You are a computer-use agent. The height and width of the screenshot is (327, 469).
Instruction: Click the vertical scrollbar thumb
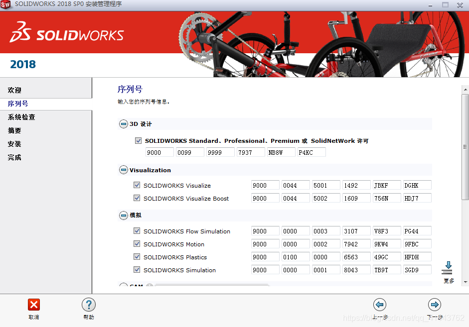coord(465,147)
